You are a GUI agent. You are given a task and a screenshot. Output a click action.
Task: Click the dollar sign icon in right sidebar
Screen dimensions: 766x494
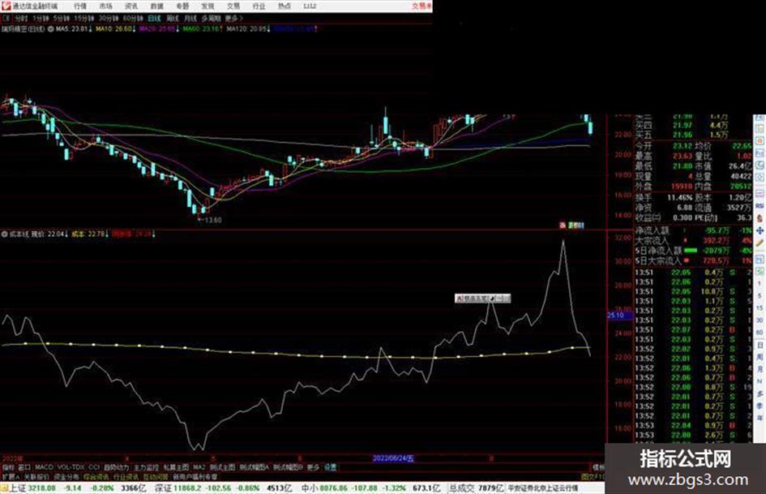760,218
